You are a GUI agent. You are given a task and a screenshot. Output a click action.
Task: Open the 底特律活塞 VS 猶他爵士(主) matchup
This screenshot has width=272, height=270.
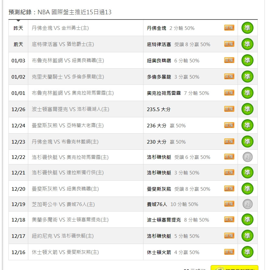[x=63, y=44]
